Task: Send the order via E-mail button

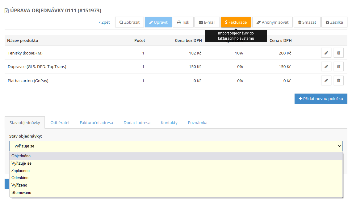Action: coord(207,22)
